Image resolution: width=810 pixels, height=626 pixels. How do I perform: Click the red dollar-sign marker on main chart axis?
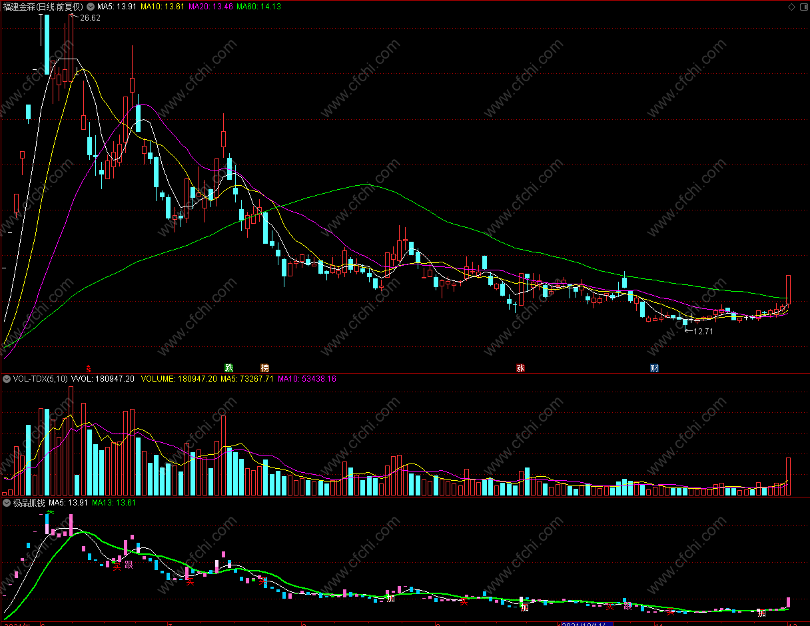tap(89, 368)
